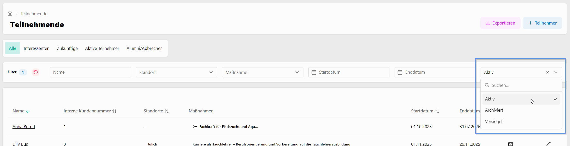The width and height of the screenshot is (570, 146).
Task: Edit Lilly Bus with the pencil icon
Action: tap(548, 144)
